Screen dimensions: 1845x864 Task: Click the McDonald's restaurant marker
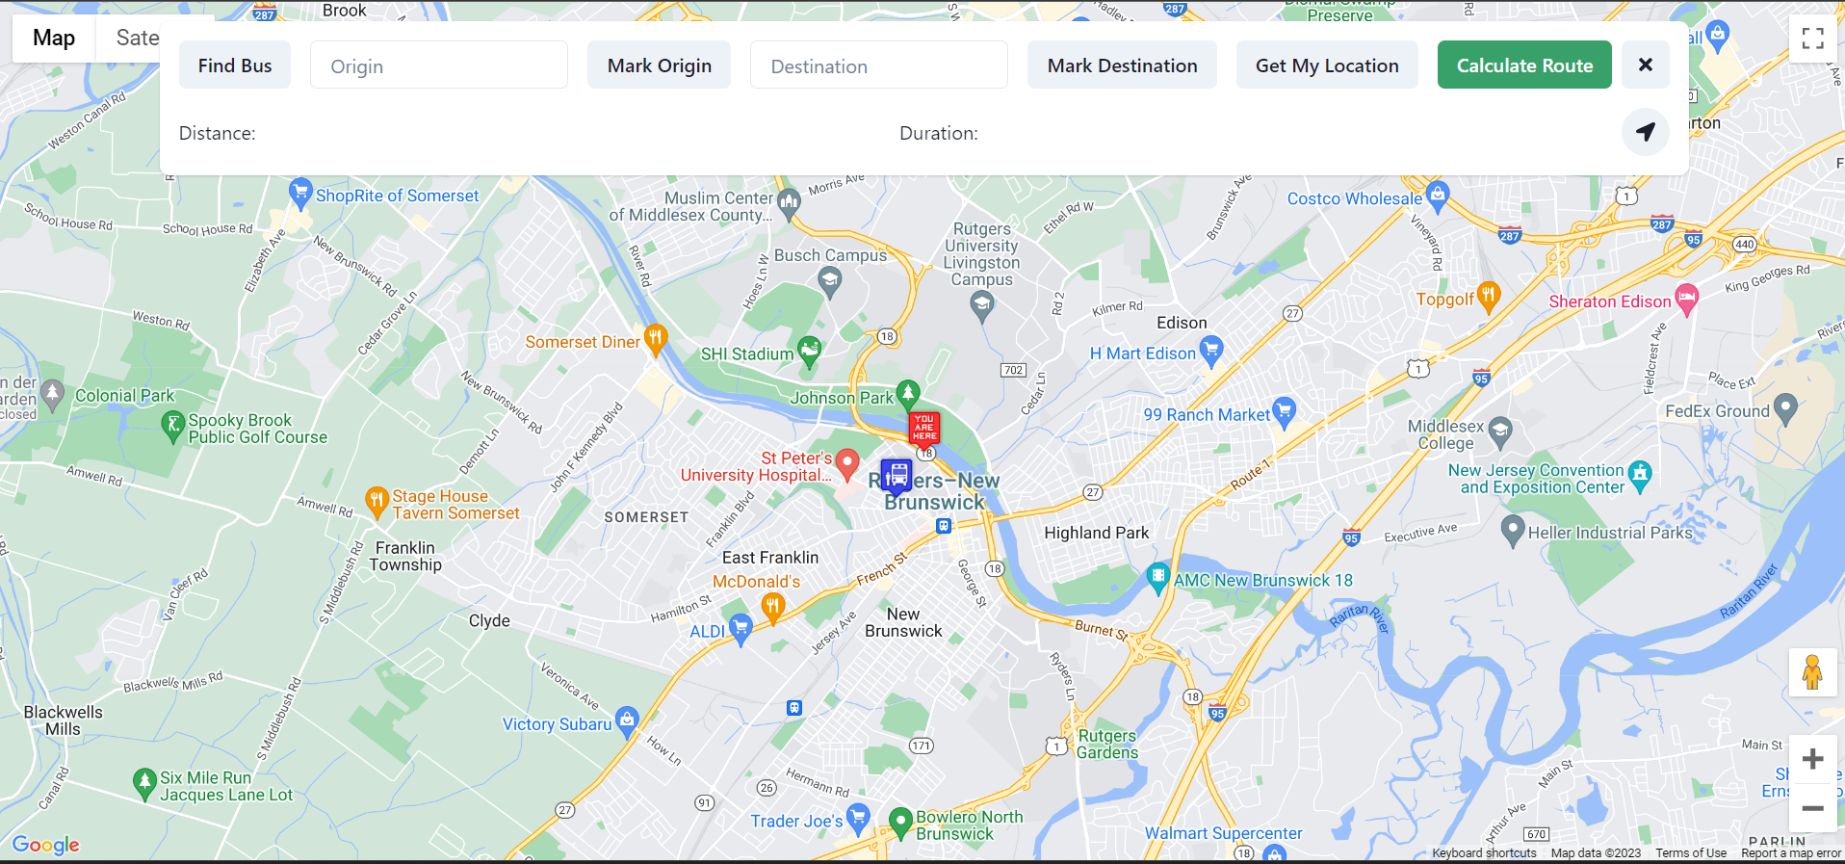click(773, 606)
